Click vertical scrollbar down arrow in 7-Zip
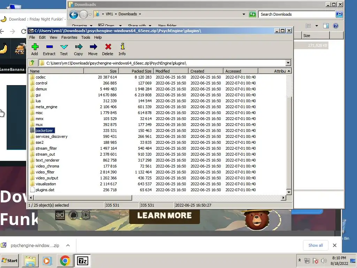Screen dimensions: 357x268 [x=289, y=192]
